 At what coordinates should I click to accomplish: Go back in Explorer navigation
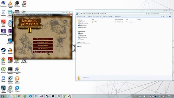77,14
